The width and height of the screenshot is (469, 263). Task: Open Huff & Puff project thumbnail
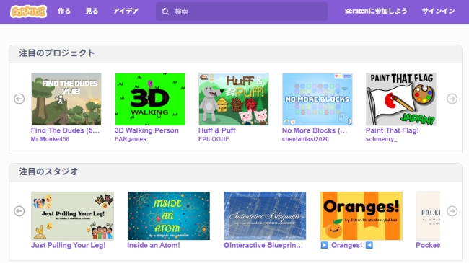(x=234, y=99)
